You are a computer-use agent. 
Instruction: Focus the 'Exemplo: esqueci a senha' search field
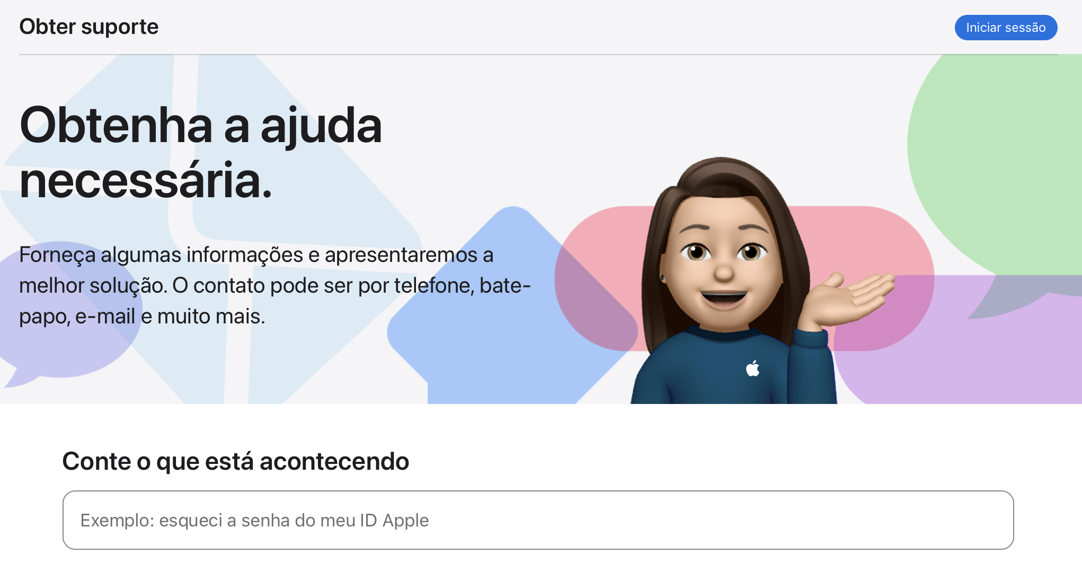pyautogui.click(x=538, y=520)
